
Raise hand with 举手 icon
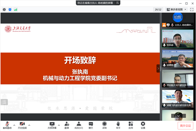118,124
